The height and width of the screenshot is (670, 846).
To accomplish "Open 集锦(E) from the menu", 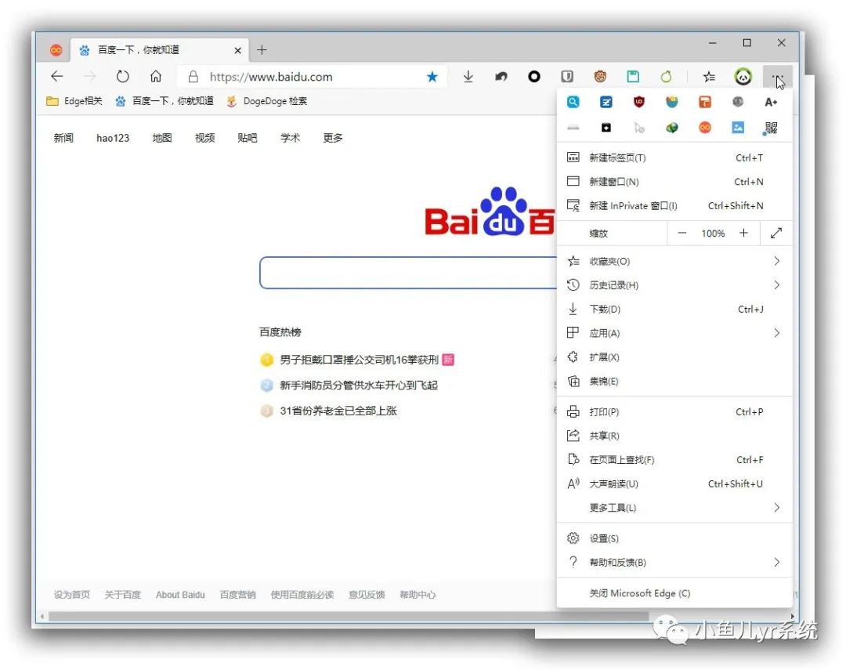I will point(674,381).
